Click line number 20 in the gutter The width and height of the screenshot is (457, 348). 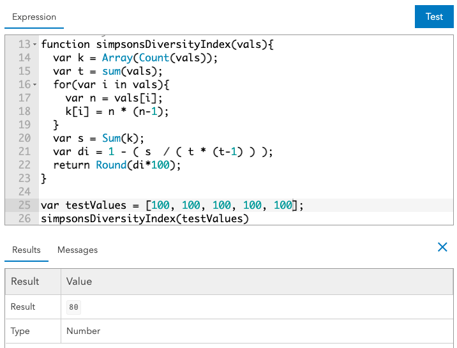coord(24,138)
